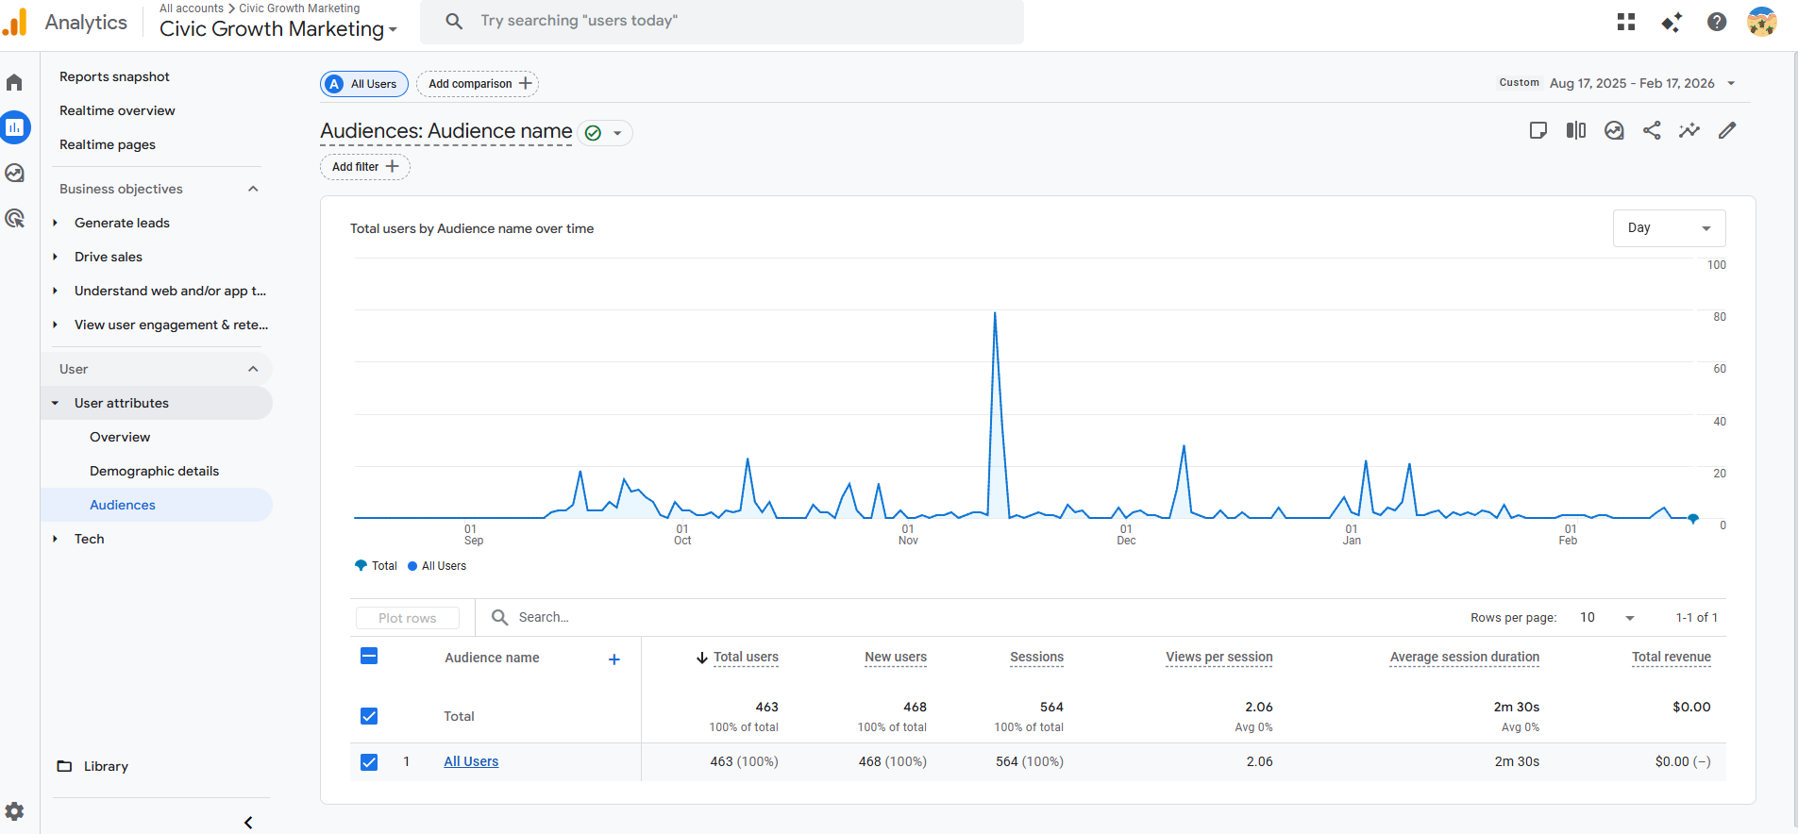This screenshot has width=1798, height=834.
Task: Open the Insights icon in report toolbar
Action: click(x=1689, y=131)
